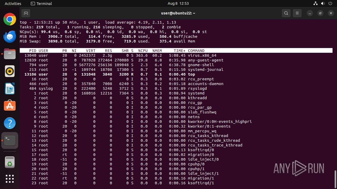Click the 2.3g RES value
Image resolution: width=337 pixels, height=189 pixels.
coord(107,55)
